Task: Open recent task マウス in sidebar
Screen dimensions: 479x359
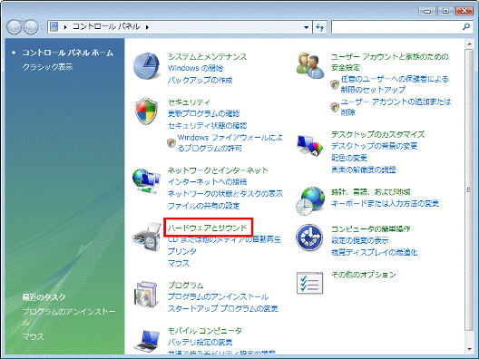Action: click(x=33, y=336)
